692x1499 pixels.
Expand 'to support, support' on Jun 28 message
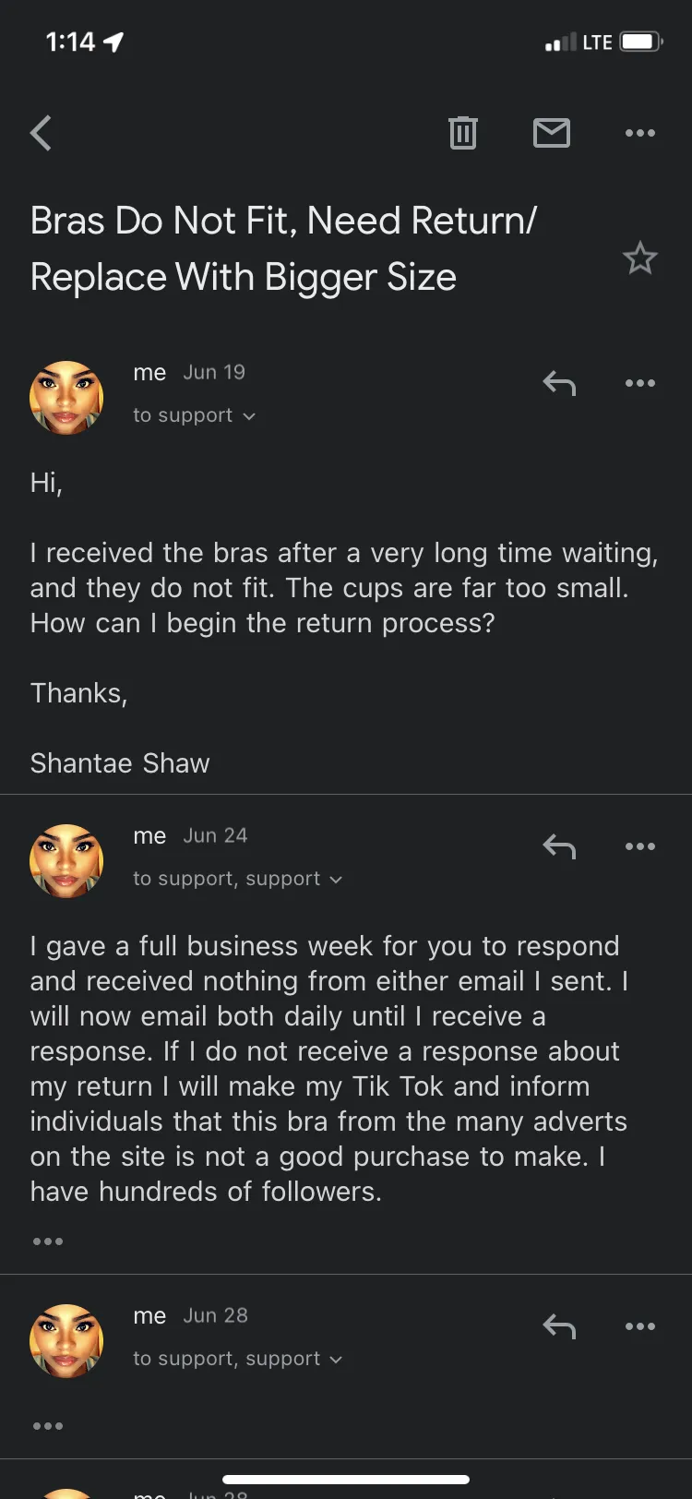[x=238, y=1359]
